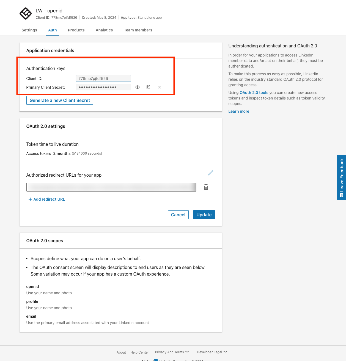
Task: Click the 'Created: May 8, 2024' text
Action: click(99, 18)
